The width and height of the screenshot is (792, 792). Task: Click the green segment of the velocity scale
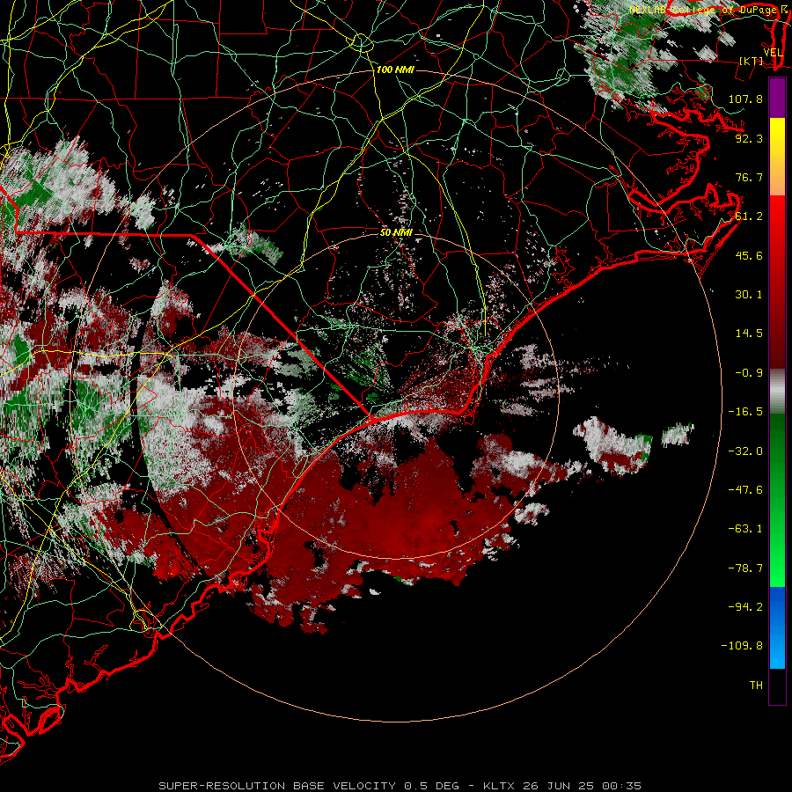pyautogui.click(x=777, y=500)
